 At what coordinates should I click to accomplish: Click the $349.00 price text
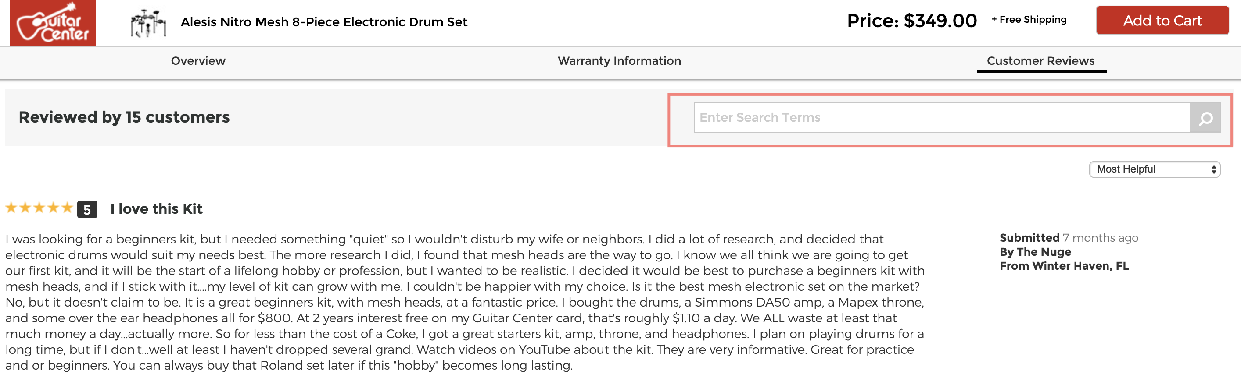[940, 21]
